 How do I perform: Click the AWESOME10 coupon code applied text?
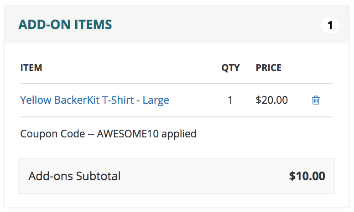[109, 134]
